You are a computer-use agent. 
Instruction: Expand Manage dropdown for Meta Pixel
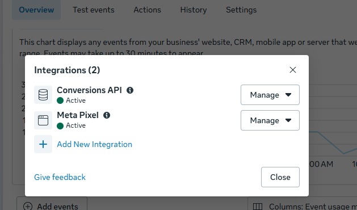[270, 120]
